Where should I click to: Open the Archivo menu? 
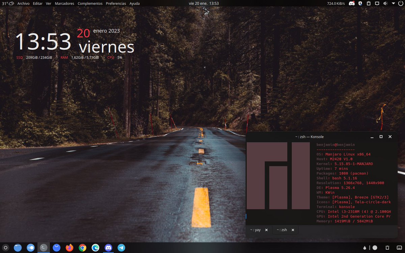click(x=23, y=3)
